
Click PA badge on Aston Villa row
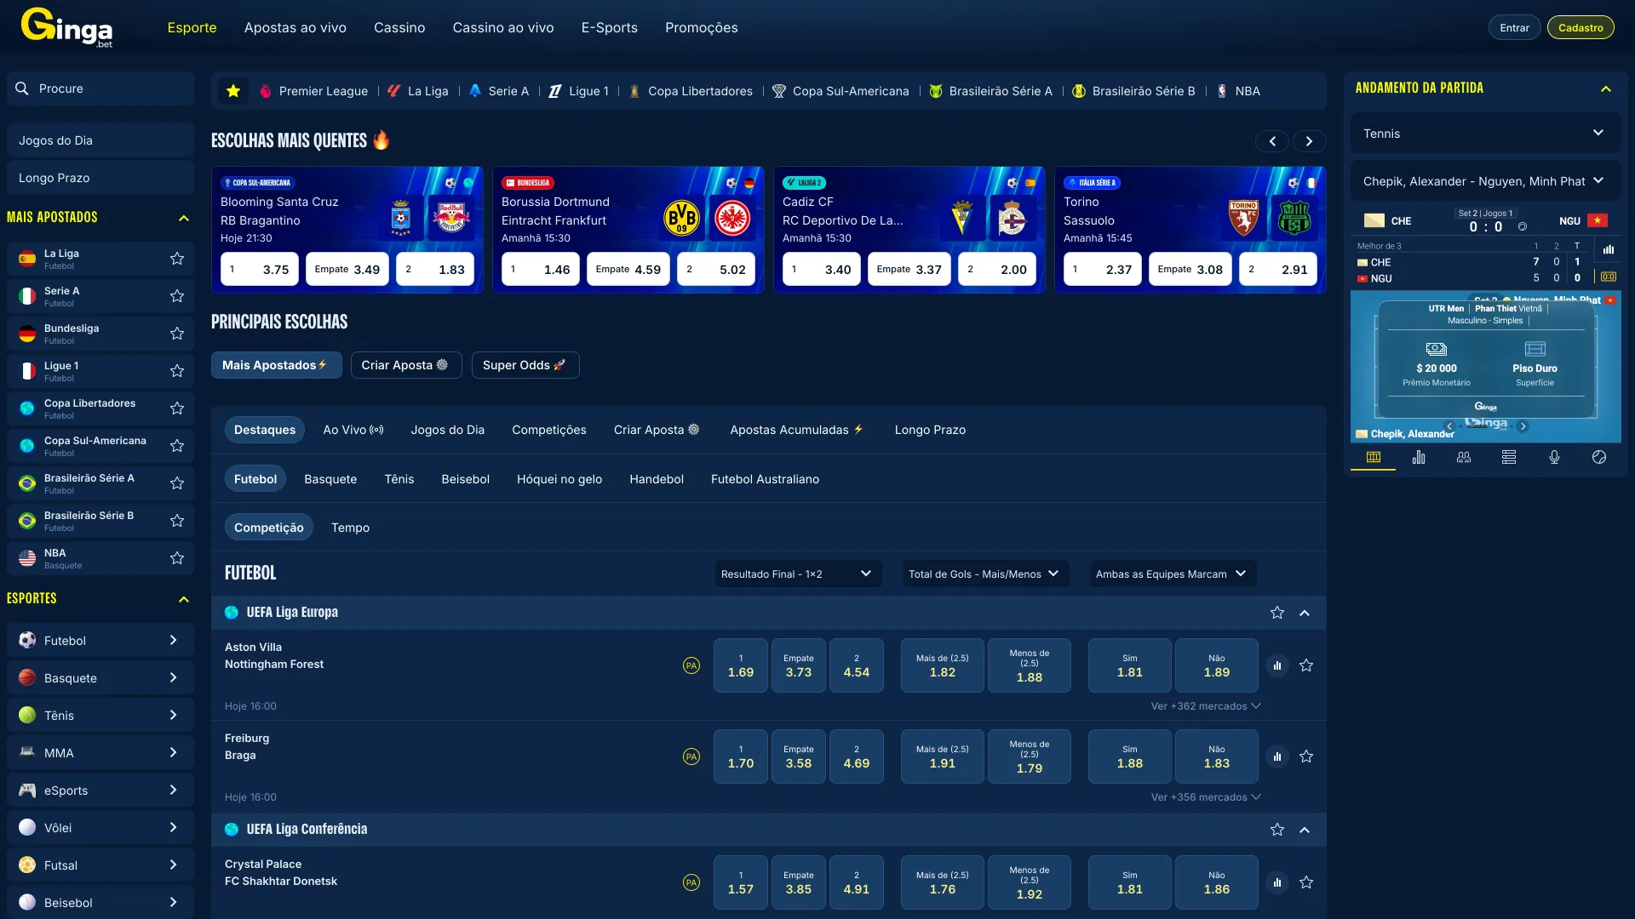tap(691, 665)
